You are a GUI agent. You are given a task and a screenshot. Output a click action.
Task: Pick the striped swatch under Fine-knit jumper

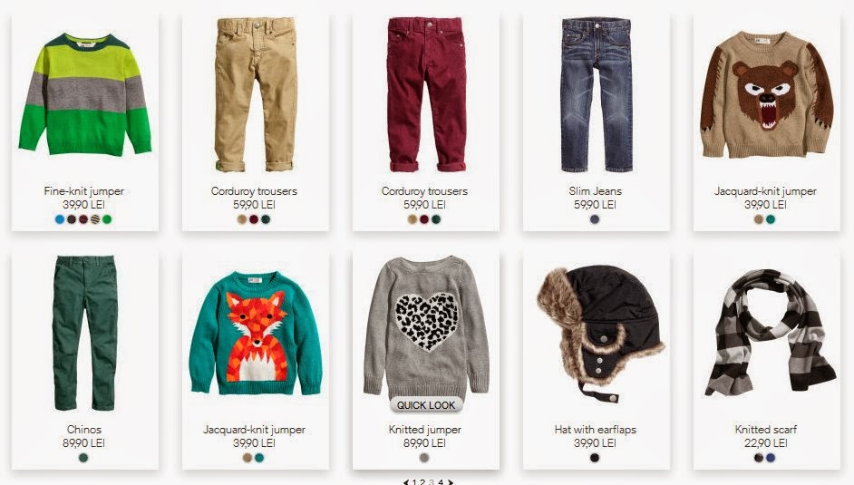pyautogui.click(x=95, y=219)
